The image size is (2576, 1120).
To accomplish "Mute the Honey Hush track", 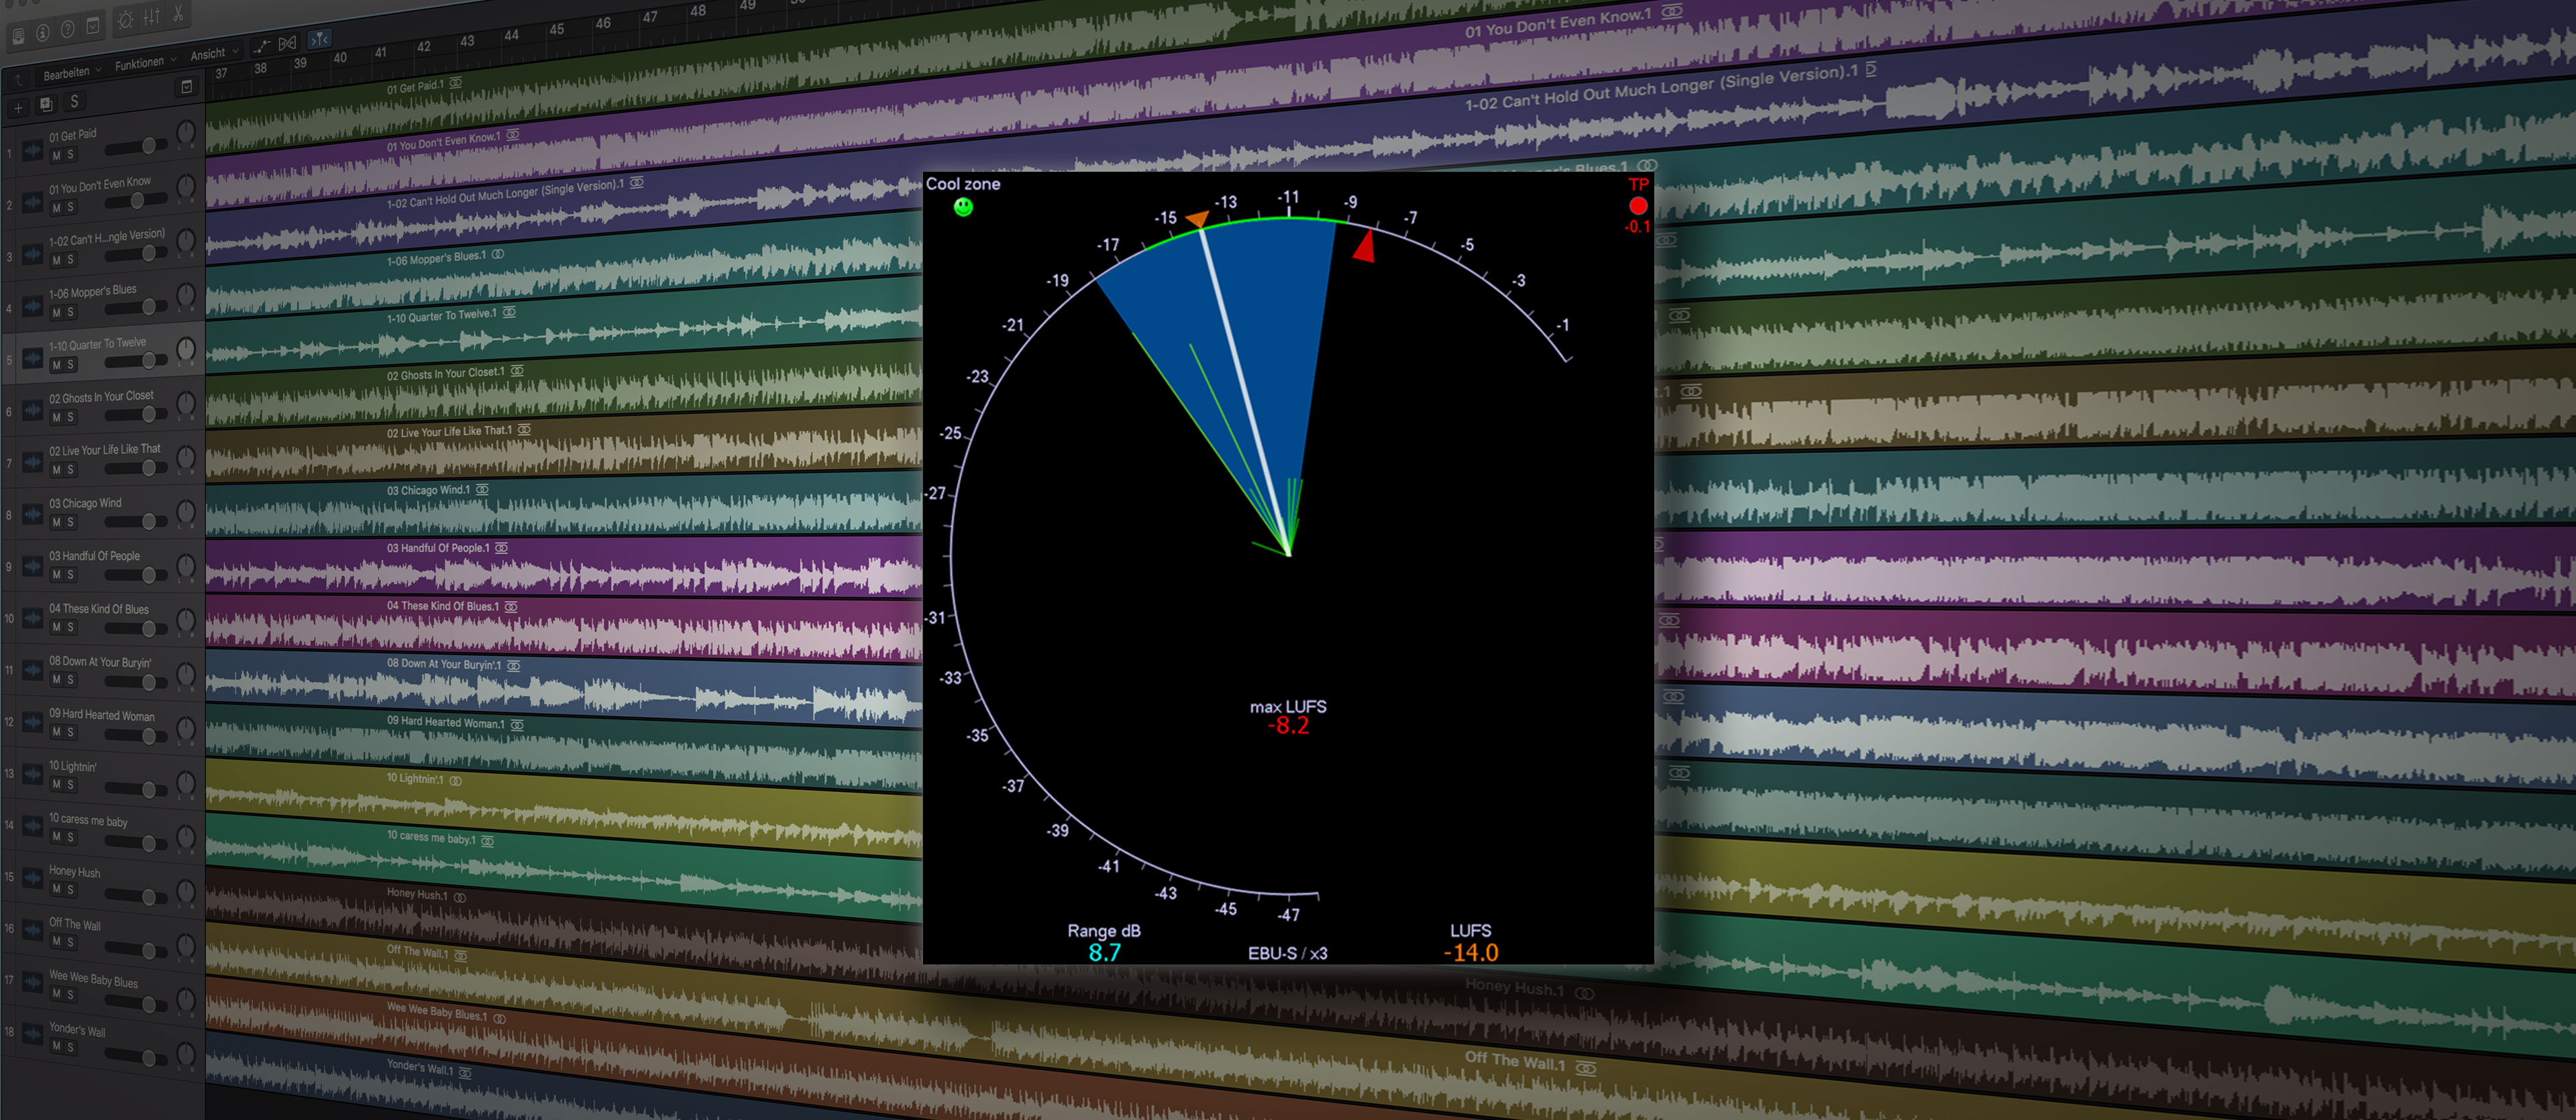I will click(56, 889).
